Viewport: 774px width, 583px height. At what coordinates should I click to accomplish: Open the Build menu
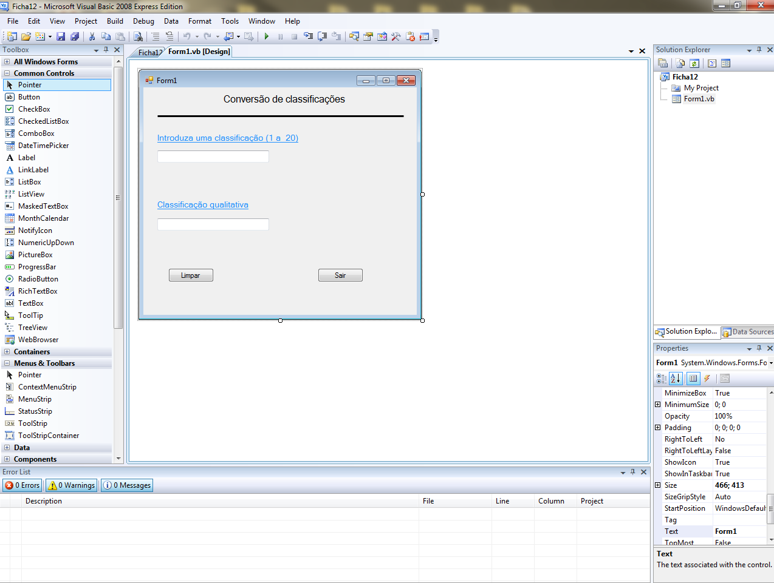click(x=115, y=21)
